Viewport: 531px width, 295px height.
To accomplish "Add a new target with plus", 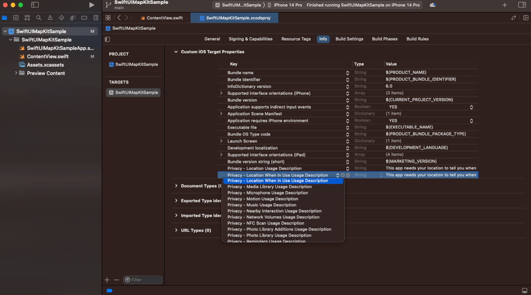I will pos(107,280).
